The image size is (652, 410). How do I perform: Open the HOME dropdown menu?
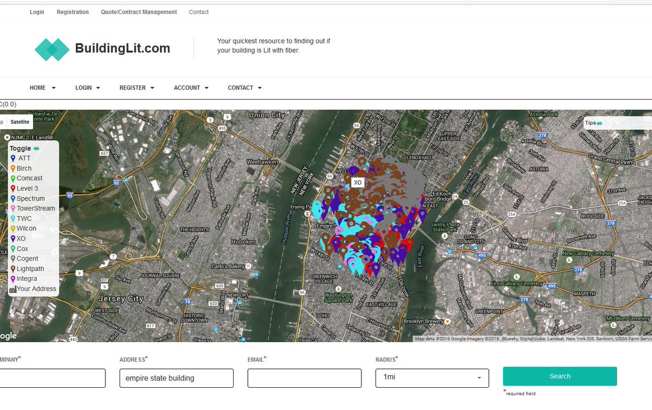pos(43,88)
